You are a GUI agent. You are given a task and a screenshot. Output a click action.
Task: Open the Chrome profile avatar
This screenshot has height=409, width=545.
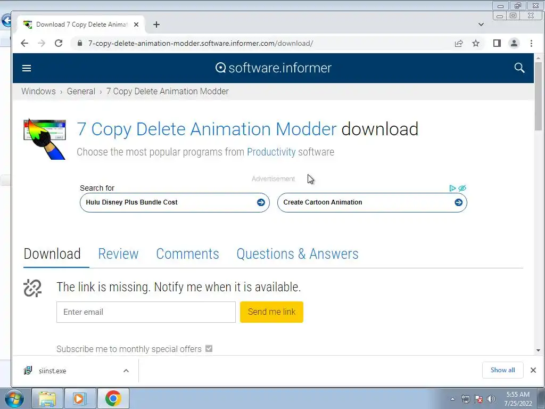point(514,43)
